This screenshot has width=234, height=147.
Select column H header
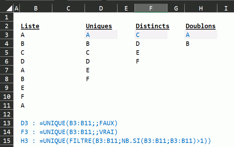click(201, 8)
